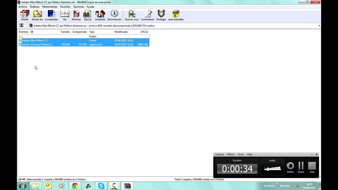The height and width of the screenshot is (190, 338).
Task: Sort files by the CRC32 column
Action: 144,32
